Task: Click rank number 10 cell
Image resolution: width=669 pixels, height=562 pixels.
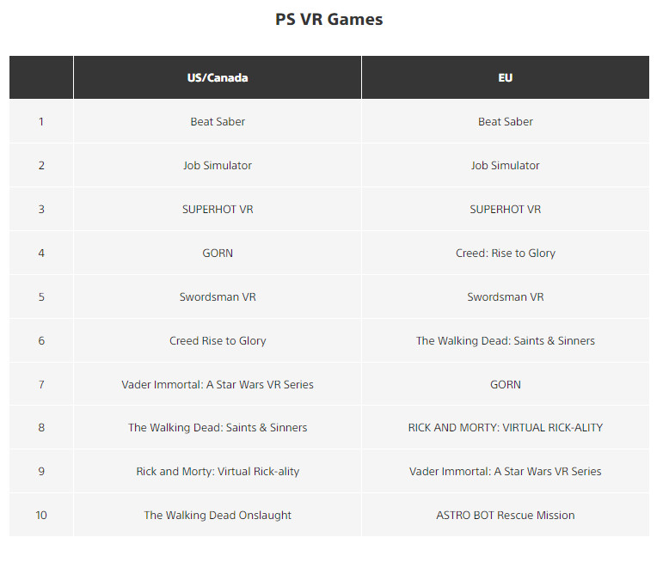Action: point(41,516)
